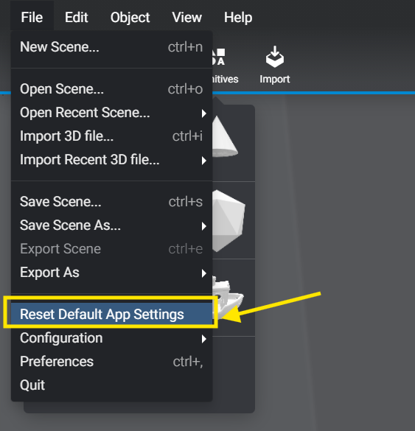Open the Help menu
The width and height of the screenshot is (415, 431).
point(238,18)
